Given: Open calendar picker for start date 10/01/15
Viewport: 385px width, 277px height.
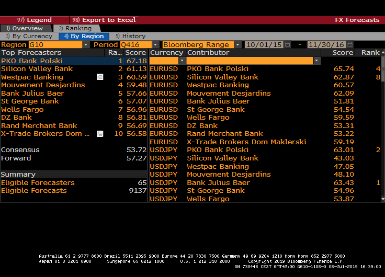Looking at the screenshot, I should [x=288, y=45].
